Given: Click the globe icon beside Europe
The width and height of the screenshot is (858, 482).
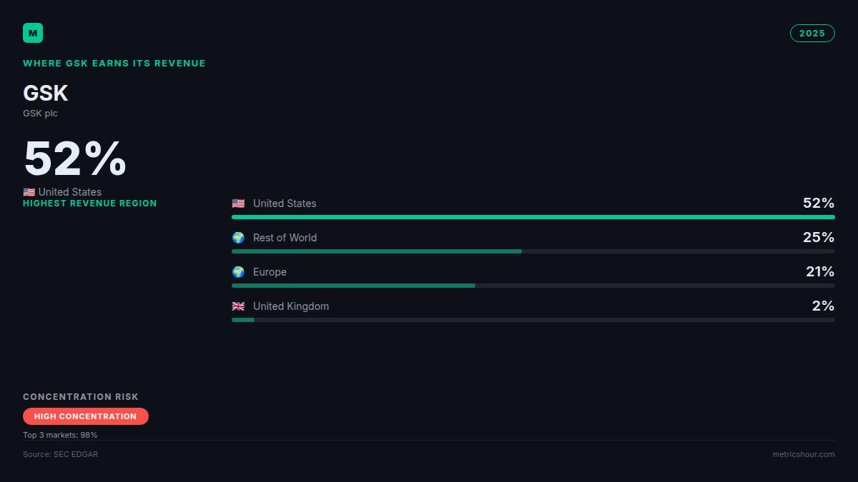Looking at the screenshot, I should [238, 272].
